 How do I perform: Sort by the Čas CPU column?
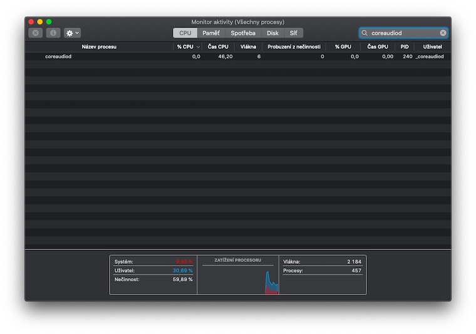(218, 47)
